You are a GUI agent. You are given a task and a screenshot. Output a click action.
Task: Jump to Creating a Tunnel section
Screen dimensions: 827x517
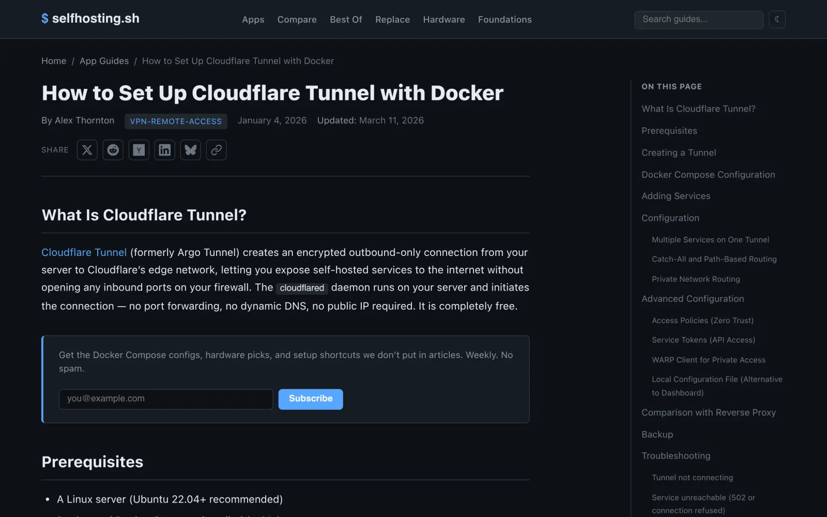click(x=679, y=153)
